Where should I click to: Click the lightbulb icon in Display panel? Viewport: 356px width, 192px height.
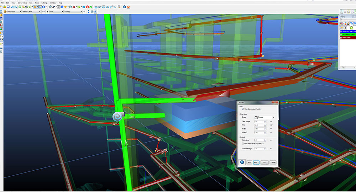[346, 28]
